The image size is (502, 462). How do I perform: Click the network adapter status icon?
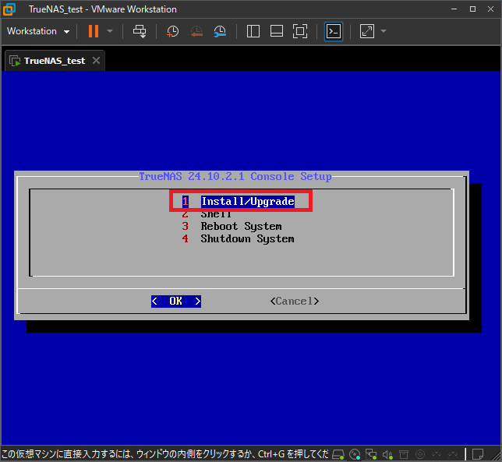[371, 454]
